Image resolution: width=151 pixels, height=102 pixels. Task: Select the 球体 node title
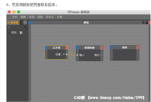(x=125, y=48)
